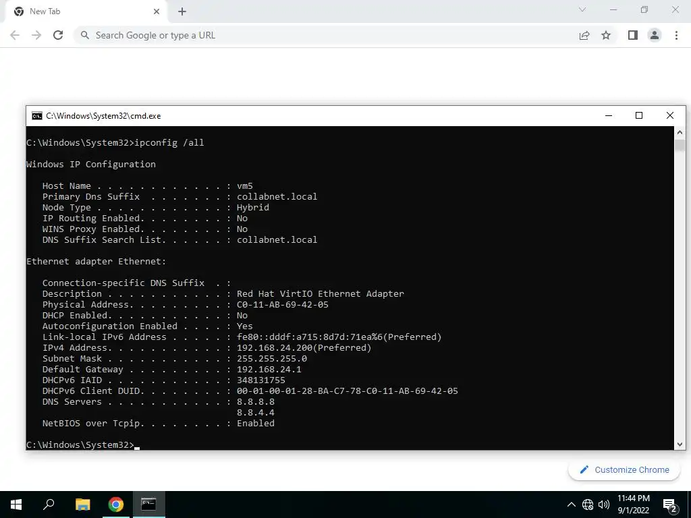This screenshot has height=518, width=691.
Task: Select the New Tab tab
Action: 86,12
